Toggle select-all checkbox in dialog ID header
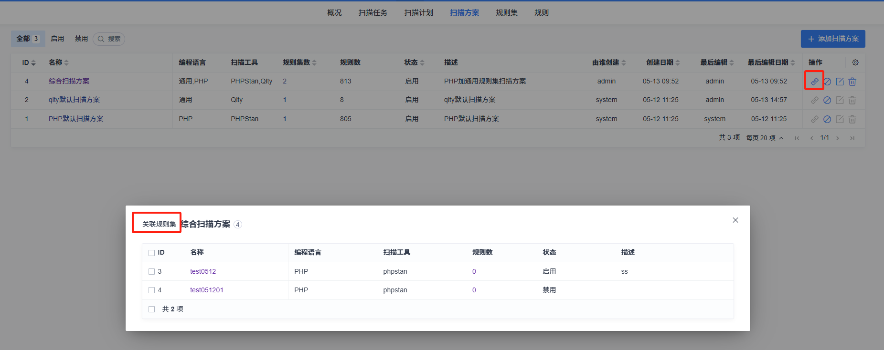Image resolution: width=884 pixels, height=350 pixels. click(x=152, y=253)
